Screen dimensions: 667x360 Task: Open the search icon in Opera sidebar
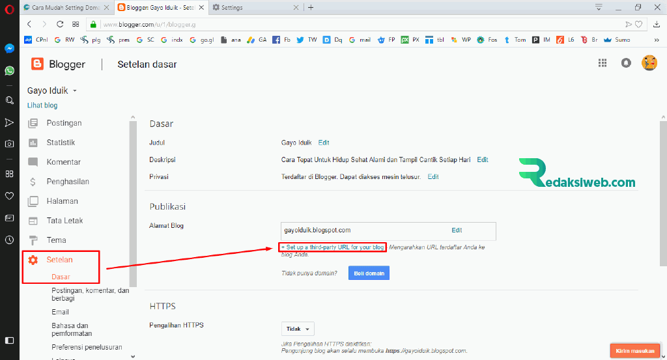tap(9, 100)
